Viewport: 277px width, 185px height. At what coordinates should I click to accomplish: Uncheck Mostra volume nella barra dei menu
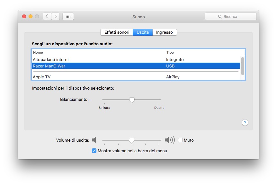tap(94, 151)
